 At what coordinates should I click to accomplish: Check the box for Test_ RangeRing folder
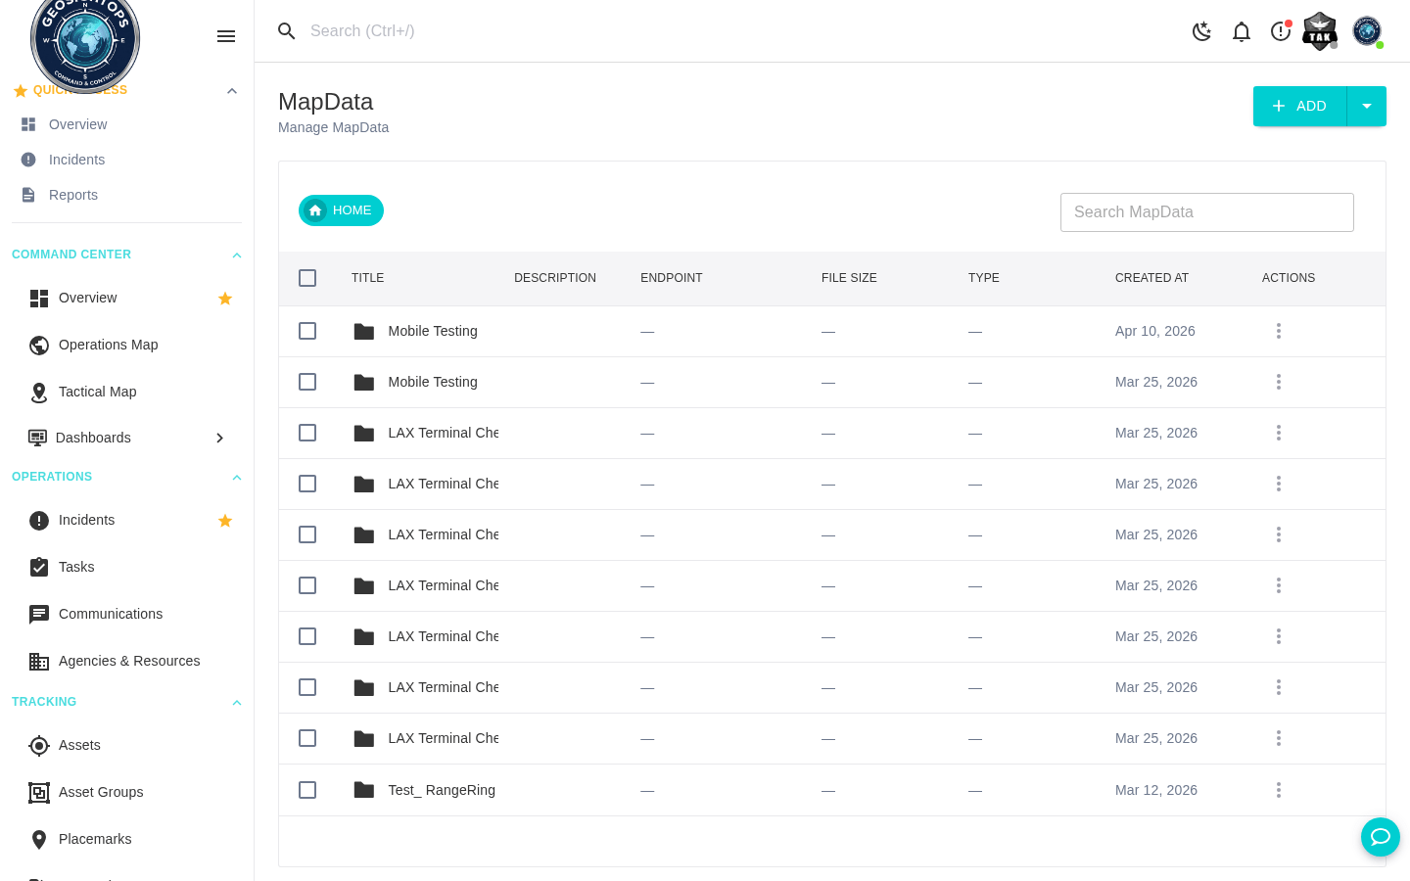307,790
